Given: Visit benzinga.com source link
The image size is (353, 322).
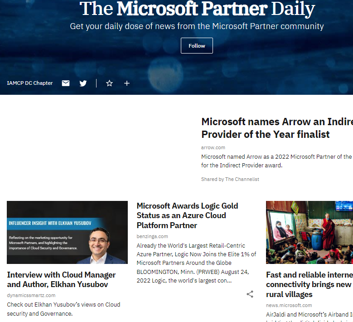Looking at the screenshot, I should coord(152,236).
